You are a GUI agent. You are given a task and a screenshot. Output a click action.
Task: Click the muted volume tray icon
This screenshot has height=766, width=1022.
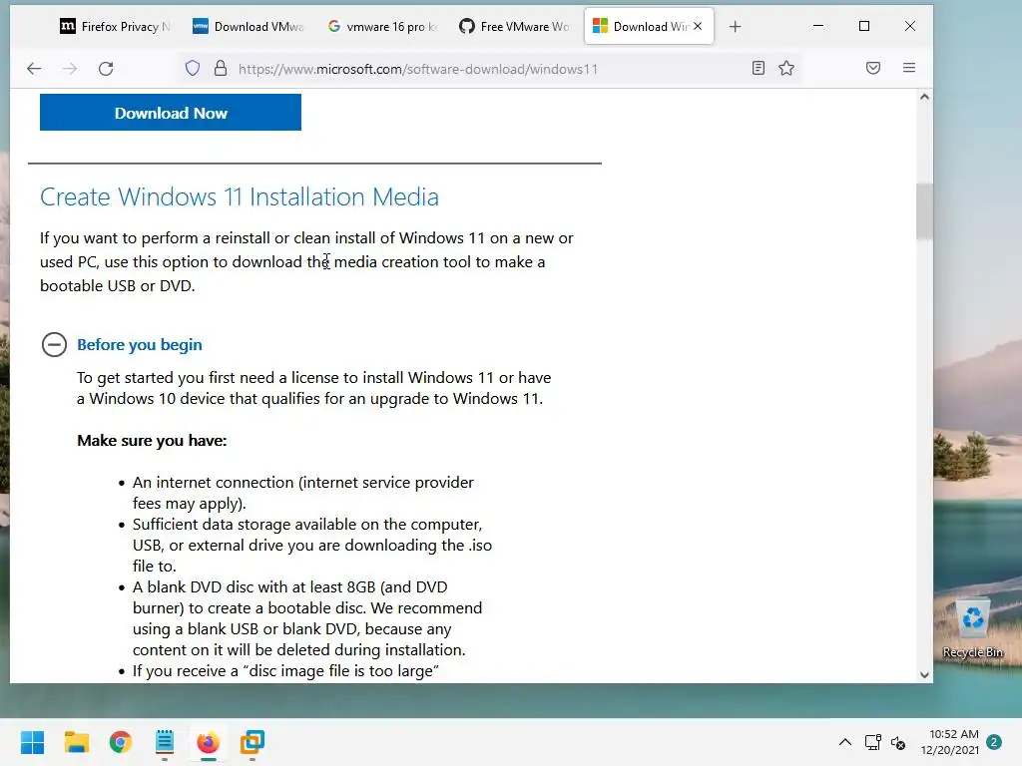pyautogui.click(x=898, y=742)
